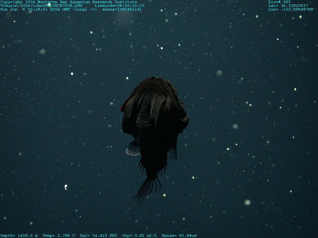
Task: Click the fish's long trailing tail fin
Action: point(148,189)
